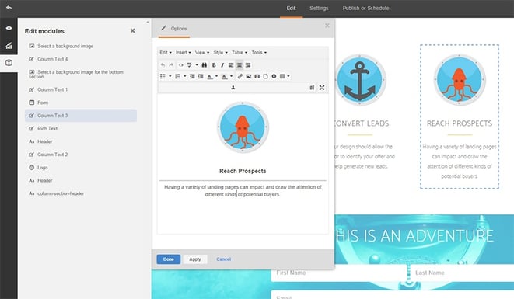
Task: Toggle fullscreen editor mode
Action: [x=322, y=88]
